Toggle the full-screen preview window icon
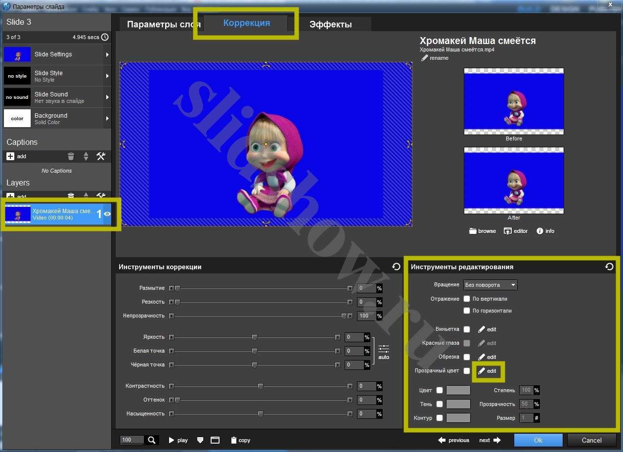 click(x=215, y=440)
